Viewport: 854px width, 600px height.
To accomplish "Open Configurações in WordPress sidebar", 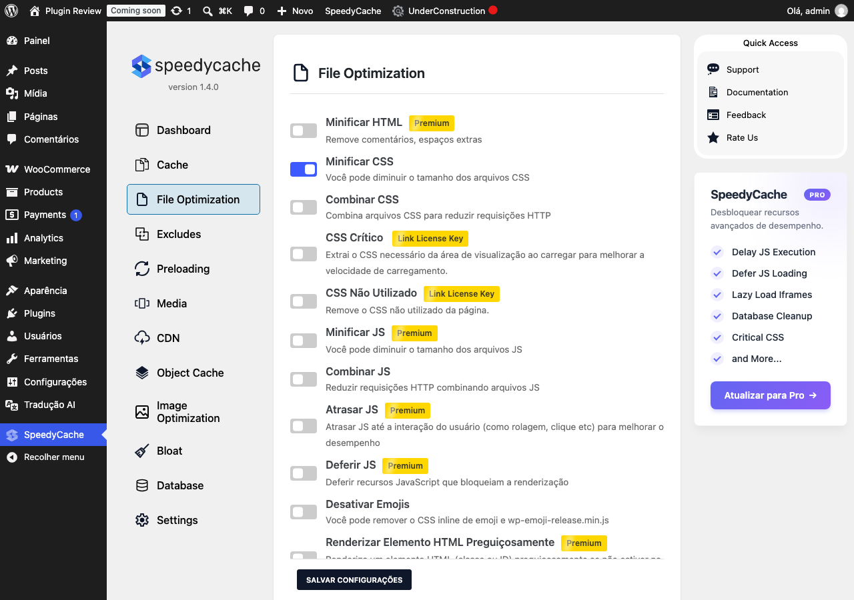I will pos(53,382).
